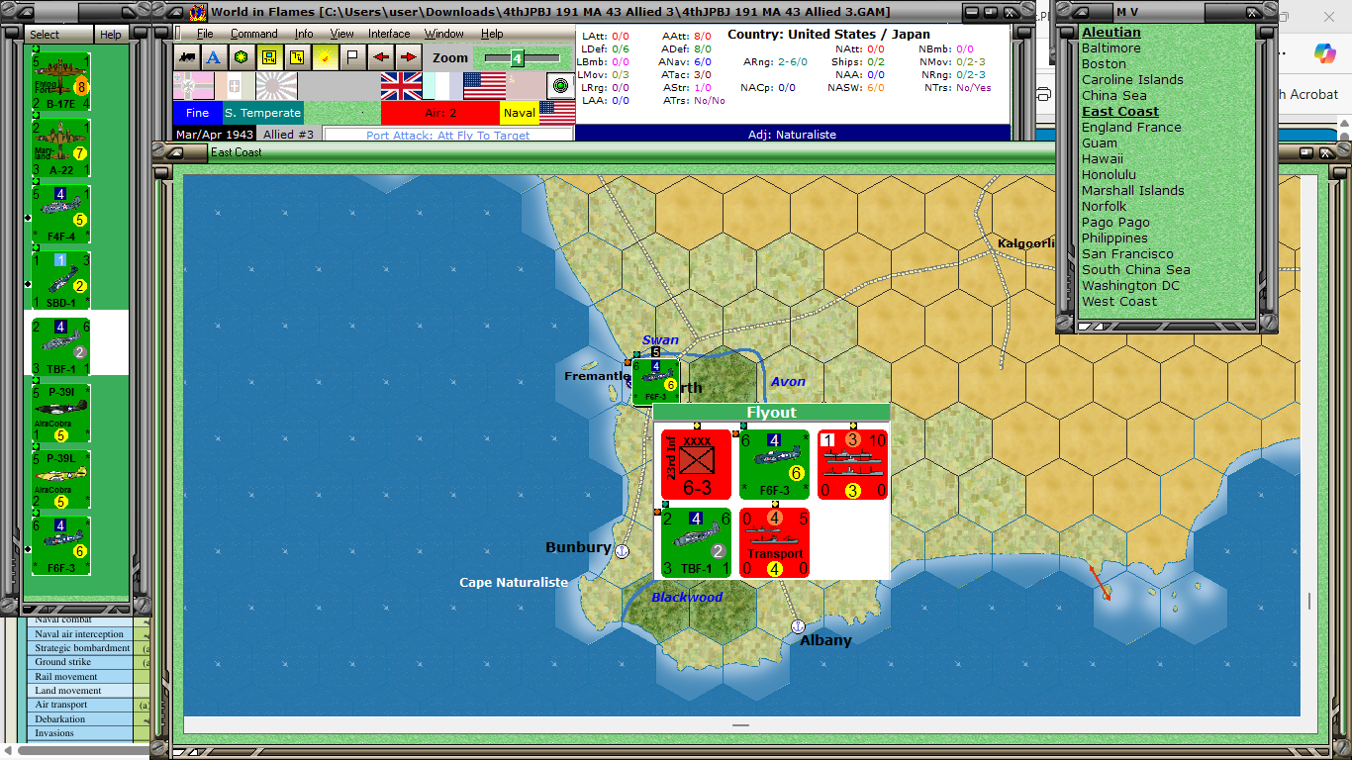Viewport: 1352px width, 760px height.
Task: Select the Soviet Union flag
Action: [x=526, y=86]
